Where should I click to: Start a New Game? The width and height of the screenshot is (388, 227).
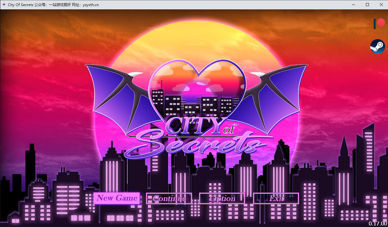(116, 198)
